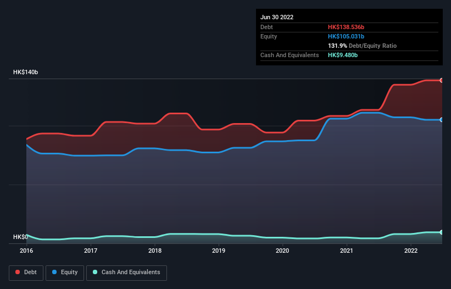The image size is (451, 289).
Task: Click the red Debt endpoint marker on chart
Action: click(442, 81)
